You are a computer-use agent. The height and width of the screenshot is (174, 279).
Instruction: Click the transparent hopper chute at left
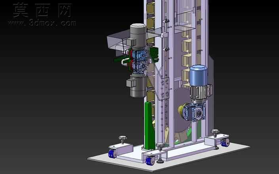tap(118, 40)
